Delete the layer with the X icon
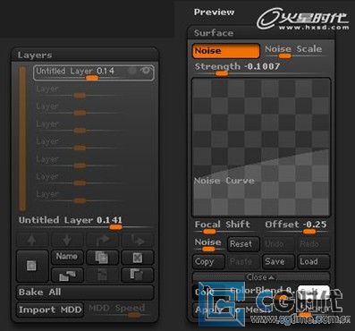The image size is (355, 331). 138,258
